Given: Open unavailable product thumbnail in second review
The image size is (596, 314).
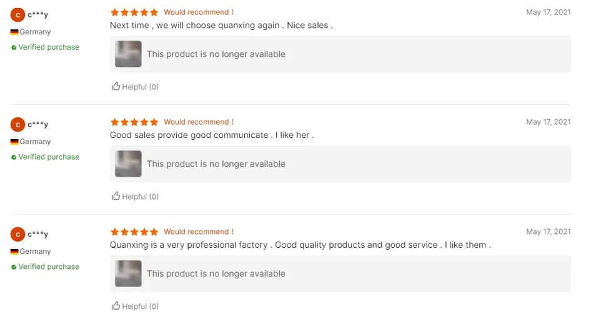Looking at the screenshot, I should coord(128,164).
